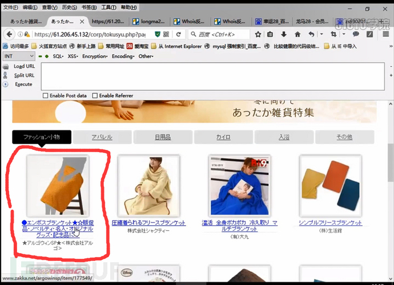Click the orange blanket product thumbnail
The height and width of the screenshot is (285, 394).
pyautogui.click(x=58, y=186)
